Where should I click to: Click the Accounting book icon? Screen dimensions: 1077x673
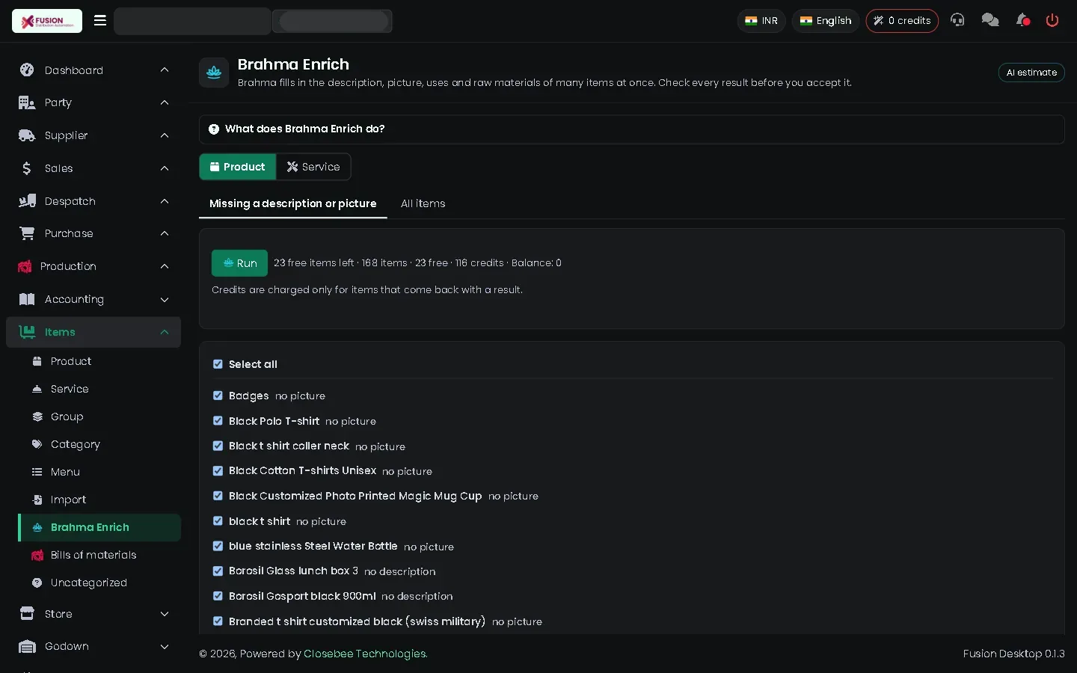pyautogui.click(x=27, y=299)
